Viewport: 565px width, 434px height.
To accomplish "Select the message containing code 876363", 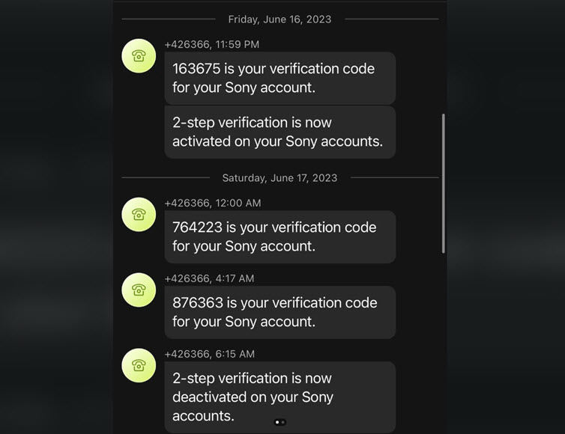I will point(280,312).
